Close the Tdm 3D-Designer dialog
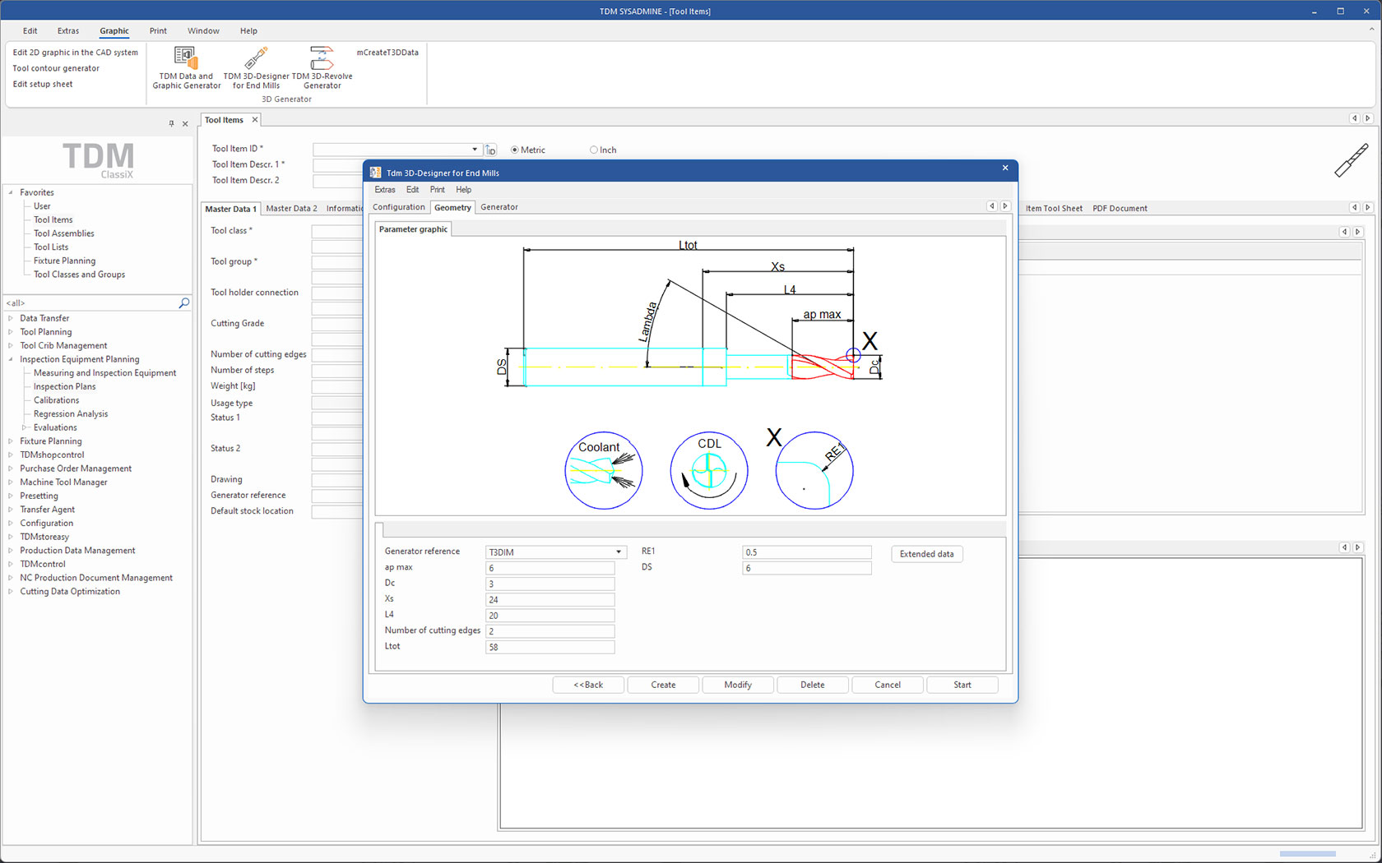This screenshot has width=1382, height=863. coord(1004,168)
